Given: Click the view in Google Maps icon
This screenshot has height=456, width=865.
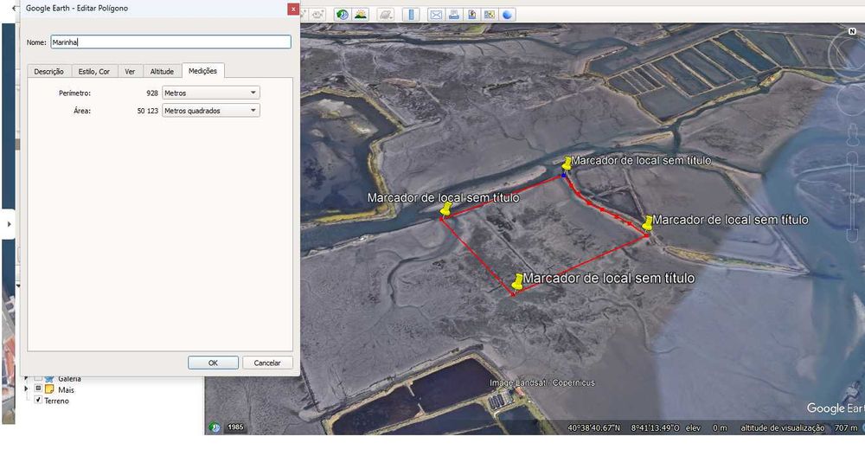Looking at the screenshot, I should point(490,15).
